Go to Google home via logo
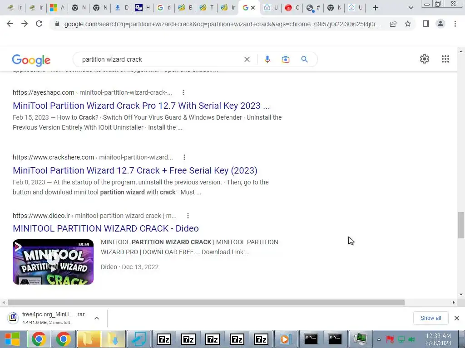Image resolution: width=465 pixels, height=348 pixels. pos(31,60)
